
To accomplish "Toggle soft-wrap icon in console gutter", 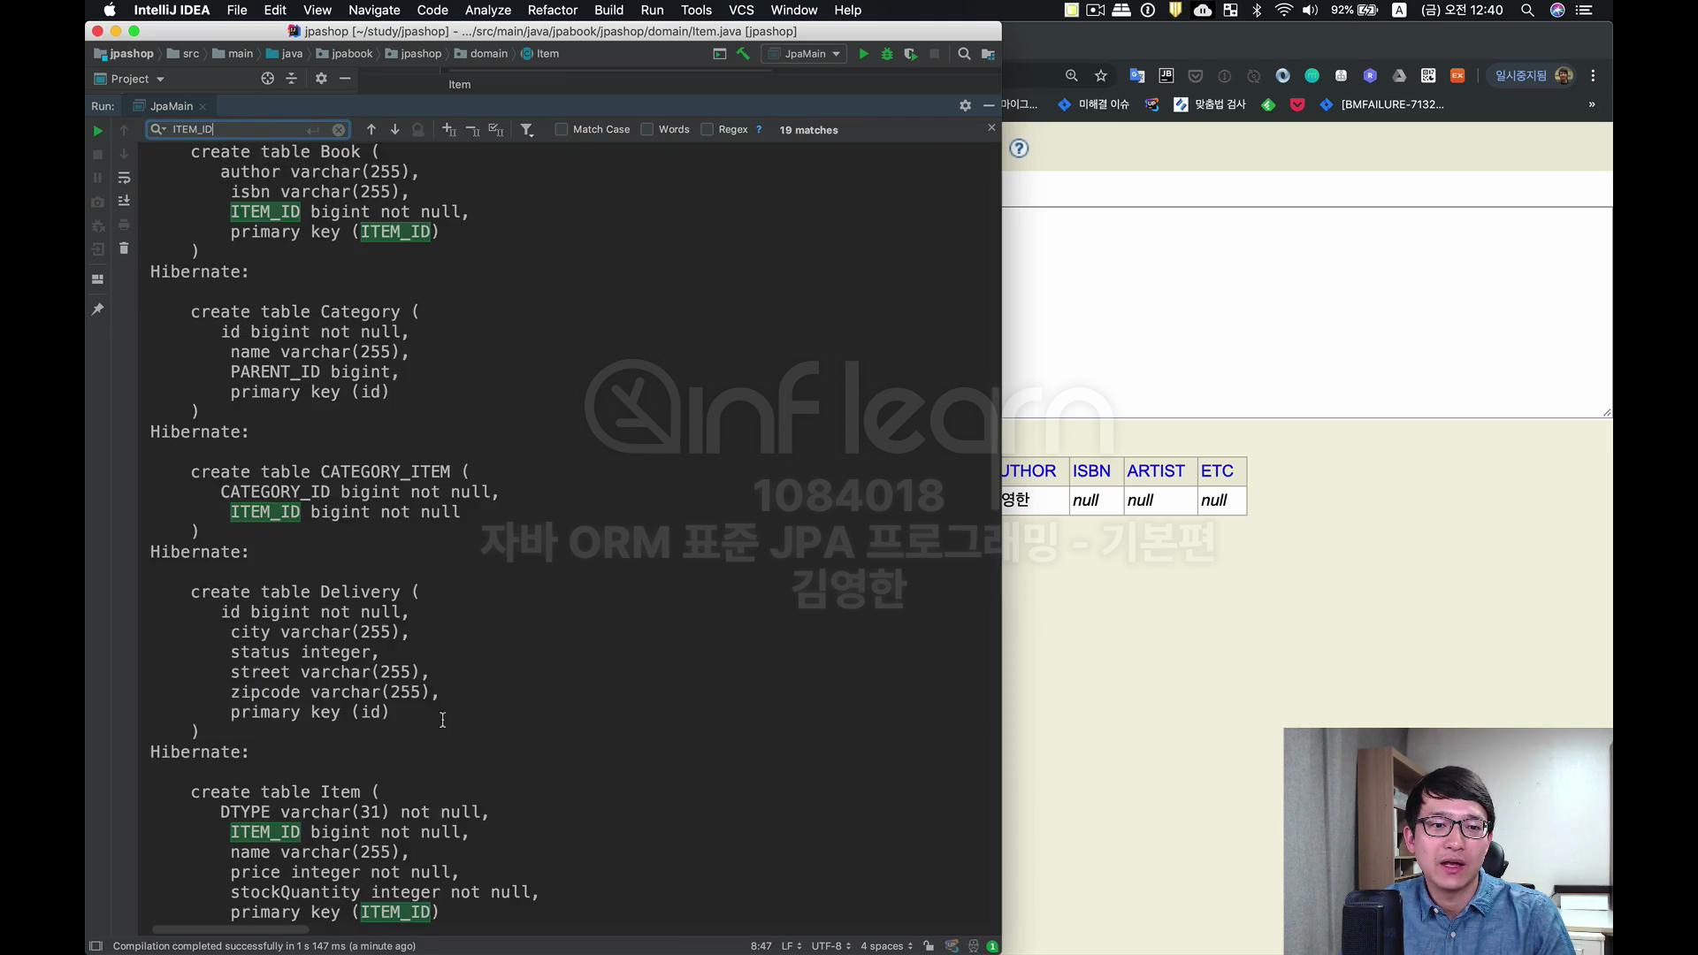I will [x=124, y=178].
